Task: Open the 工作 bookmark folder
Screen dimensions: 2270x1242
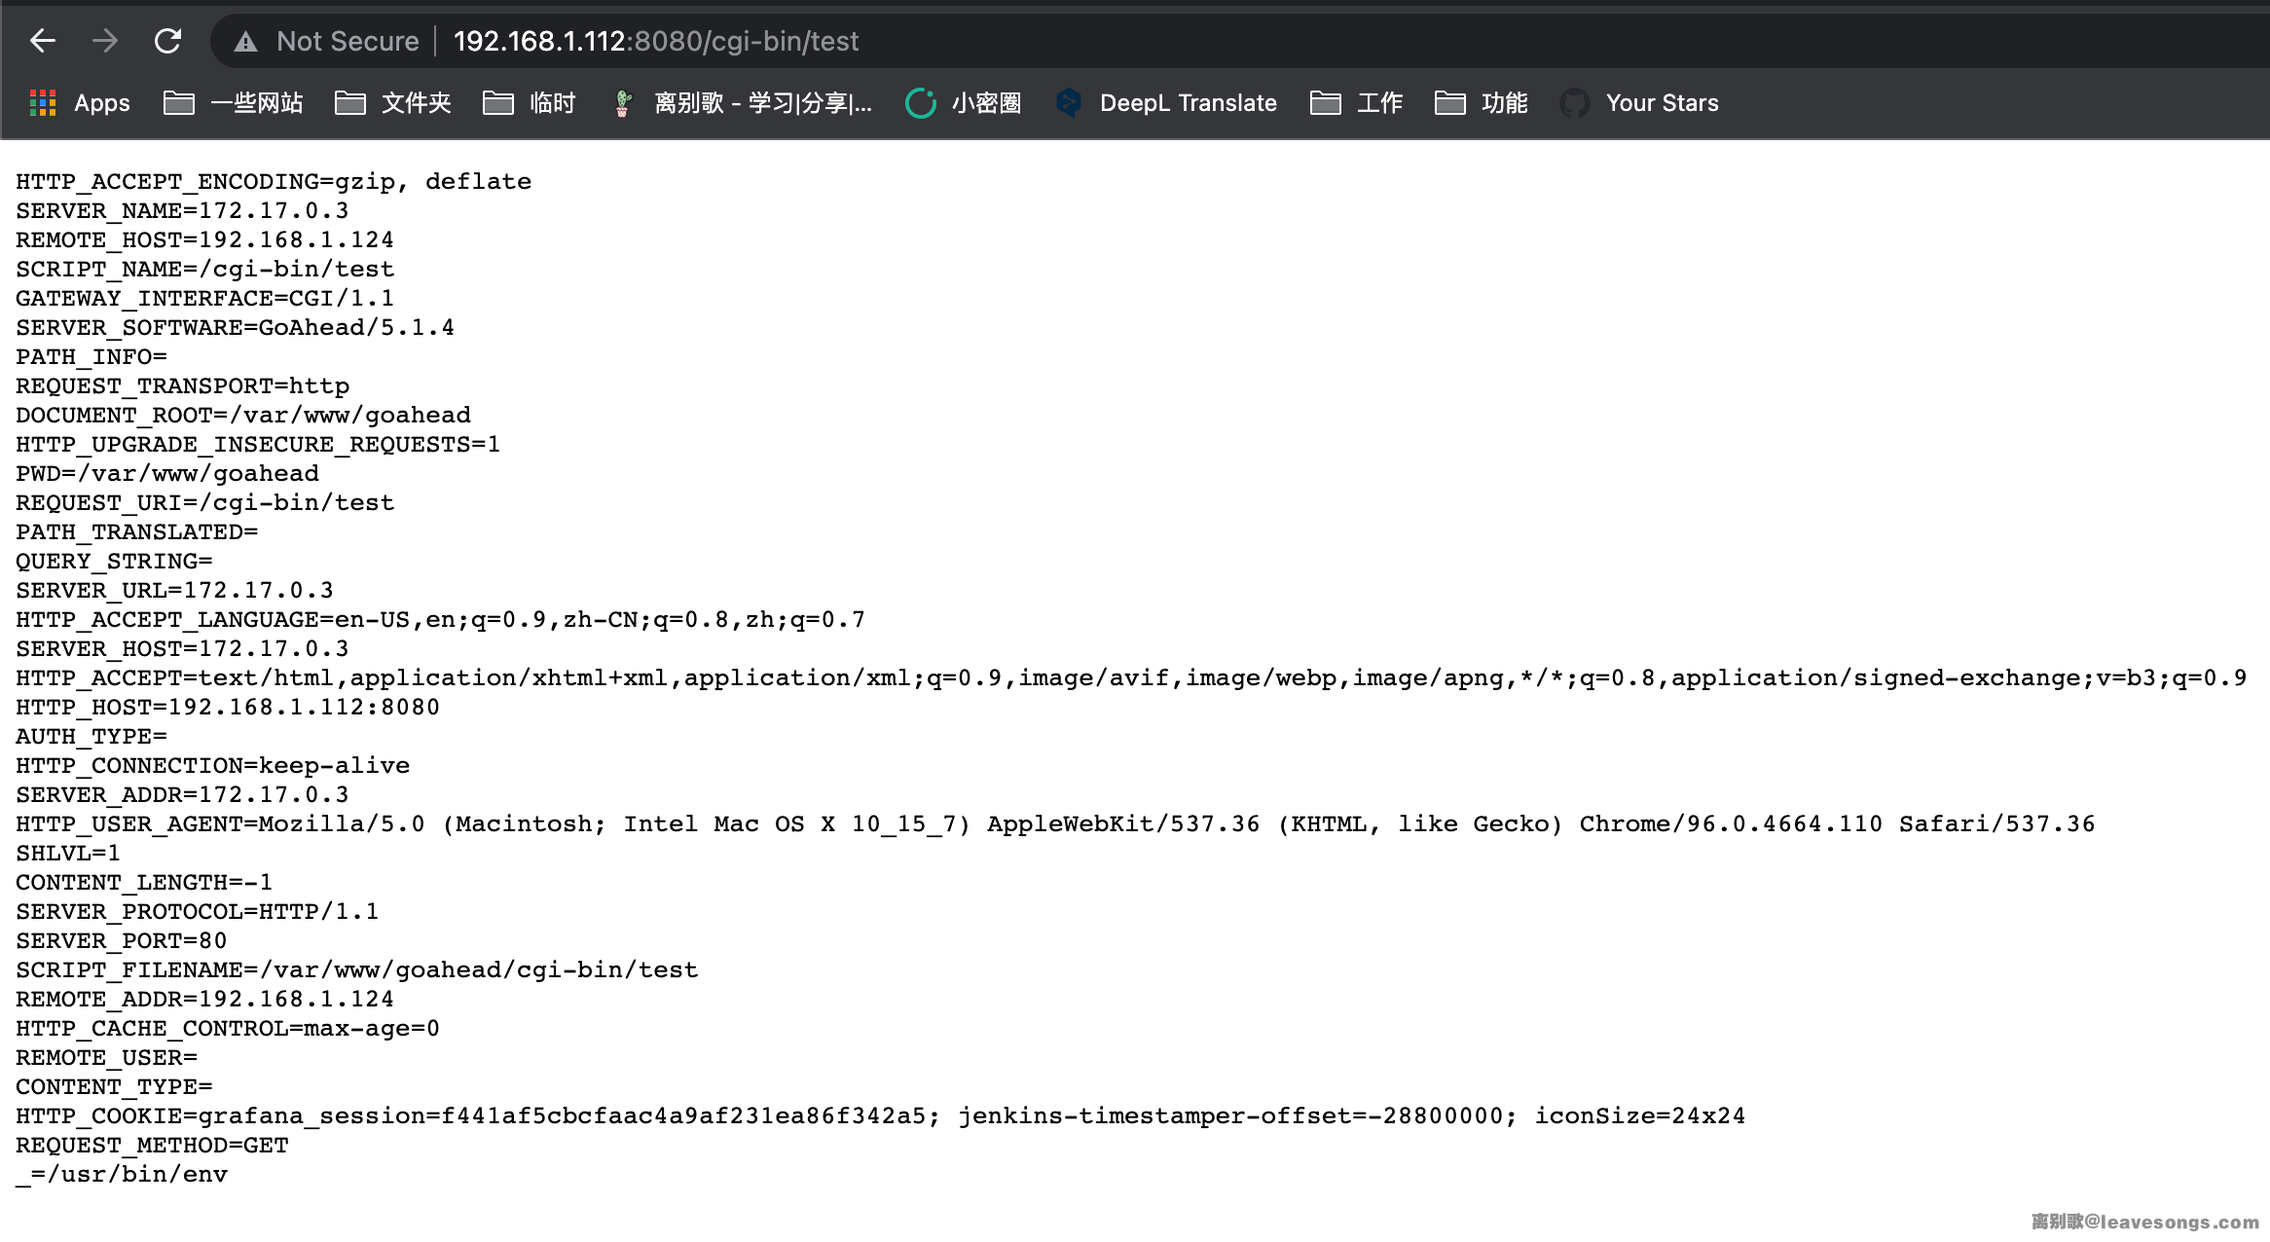Action: click(x=1326, y=103)
